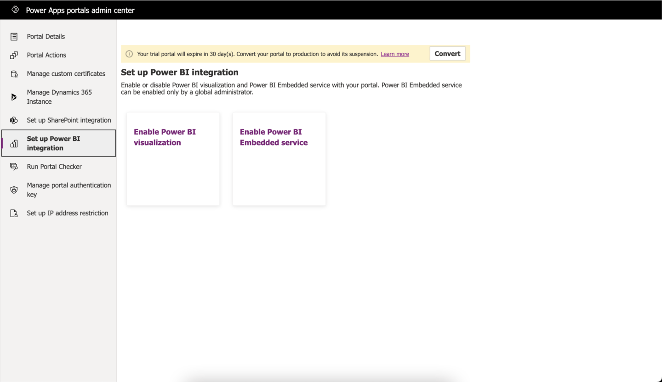
Task: Click the SharePoint integration icon
Action: click(x=14, y=120)
